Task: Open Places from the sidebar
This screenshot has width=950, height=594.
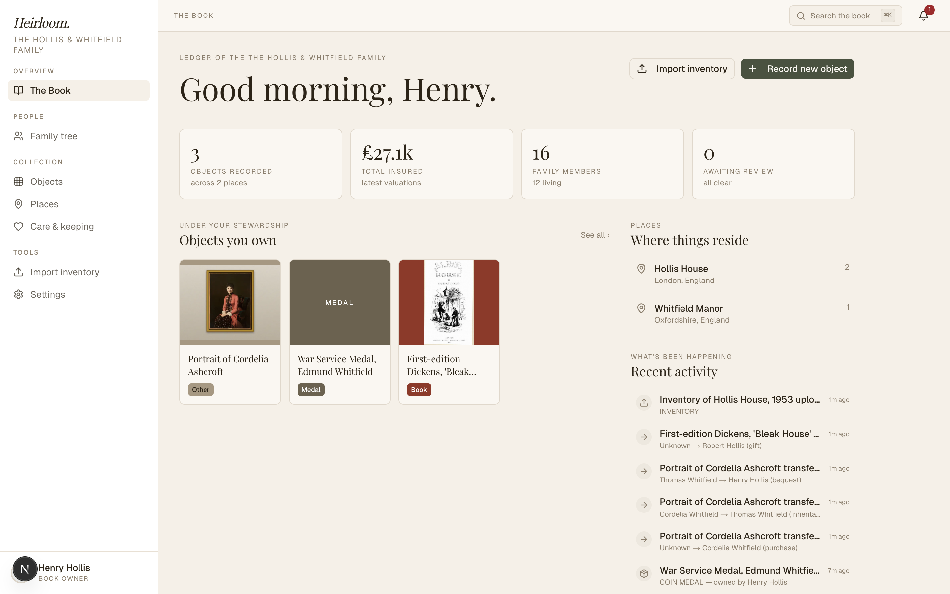Action: point(79,204)
